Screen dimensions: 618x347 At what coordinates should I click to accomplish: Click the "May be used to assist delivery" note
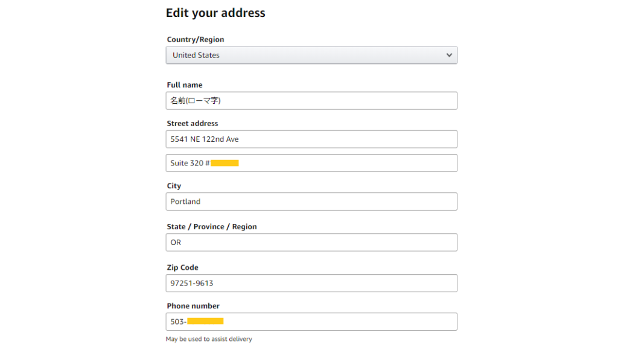tap(209, 339)
